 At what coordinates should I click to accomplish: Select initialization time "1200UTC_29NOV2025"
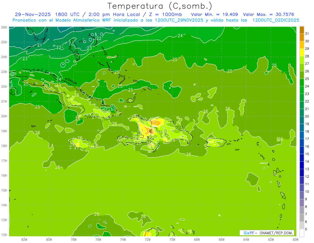click(179, 20)
